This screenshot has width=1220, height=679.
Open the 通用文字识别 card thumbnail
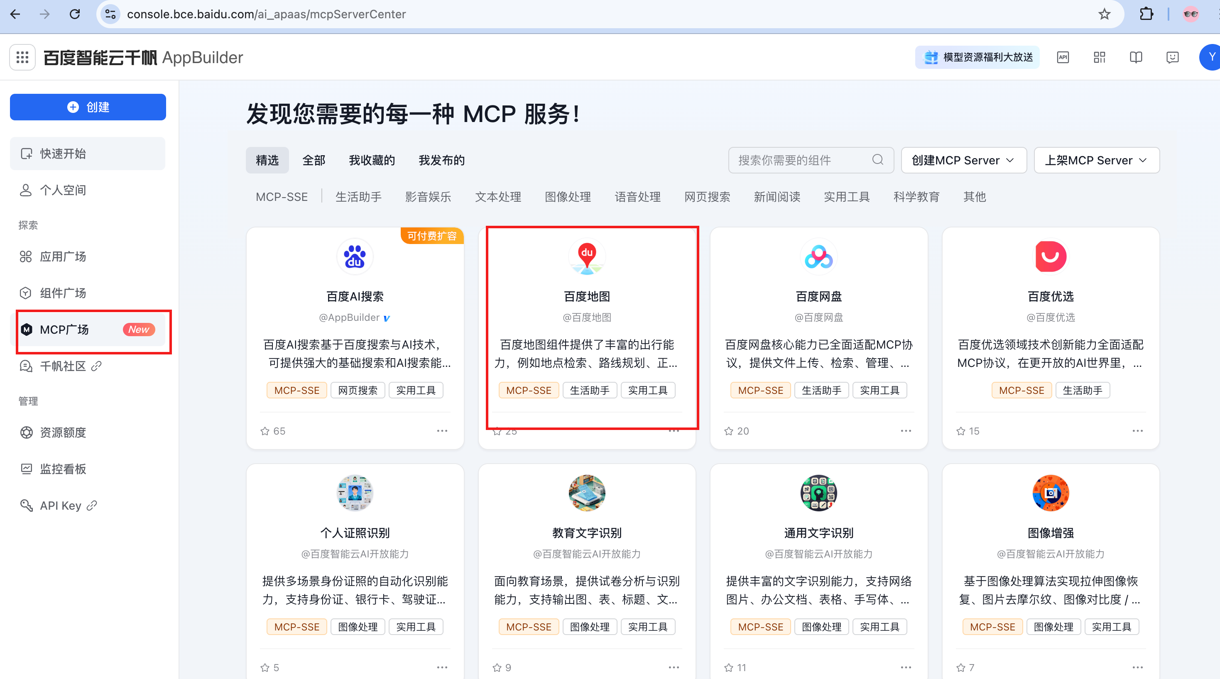pos(818,493)
